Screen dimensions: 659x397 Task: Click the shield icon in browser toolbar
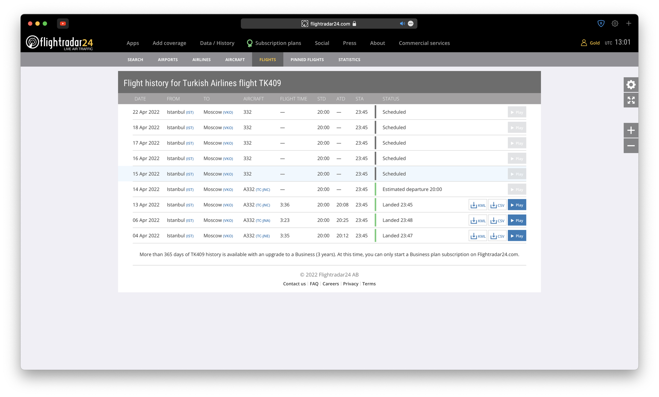point(601,24)
